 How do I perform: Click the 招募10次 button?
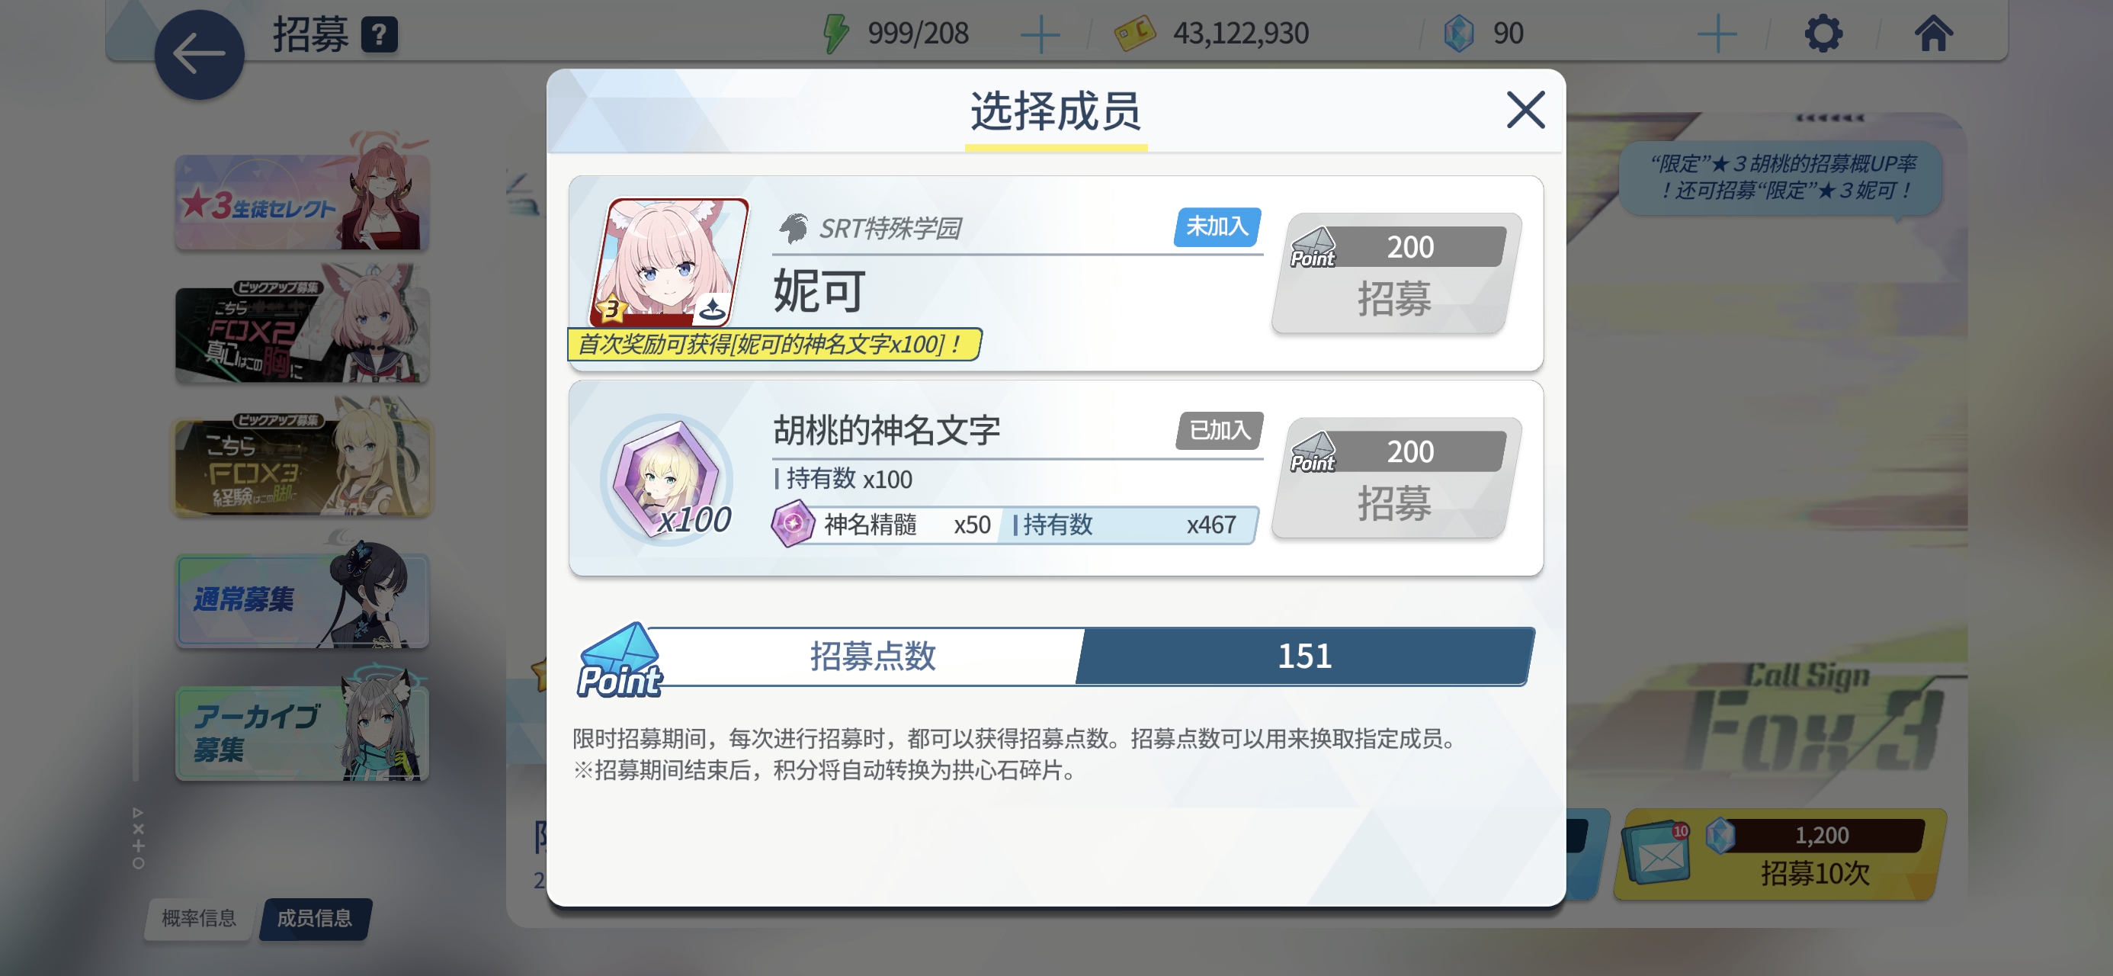point(1779,855)
